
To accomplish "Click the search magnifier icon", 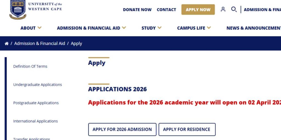I will (x=234, y=10).
